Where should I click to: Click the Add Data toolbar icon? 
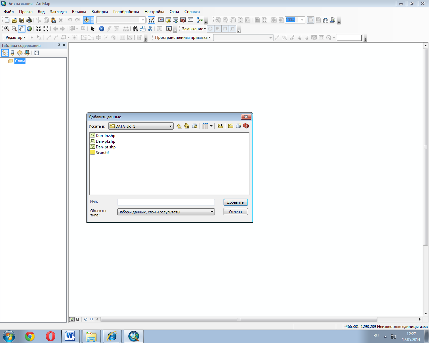(x=86, y=20)
